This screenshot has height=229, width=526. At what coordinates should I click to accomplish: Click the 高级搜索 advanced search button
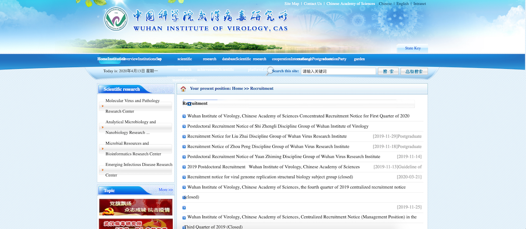(x=414, y=71)
